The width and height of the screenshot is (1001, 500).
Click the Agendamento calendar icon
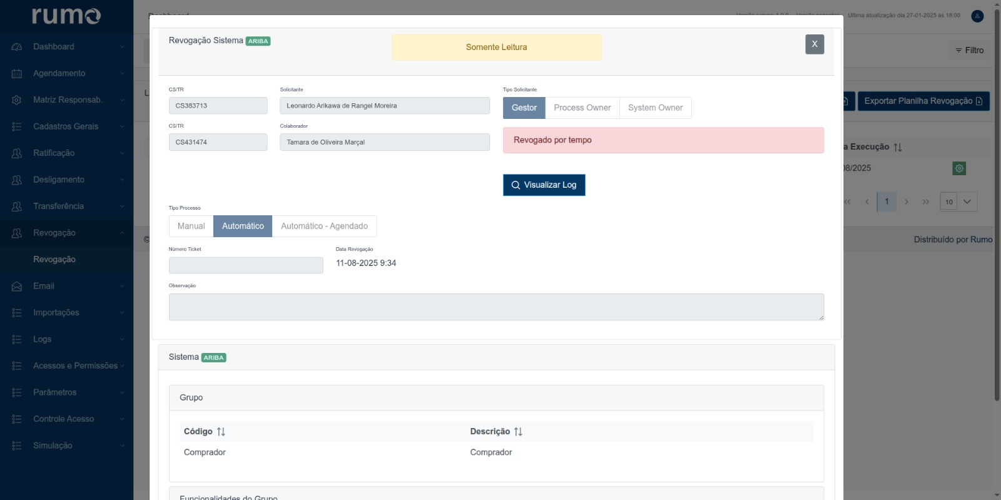pos(17,74)
